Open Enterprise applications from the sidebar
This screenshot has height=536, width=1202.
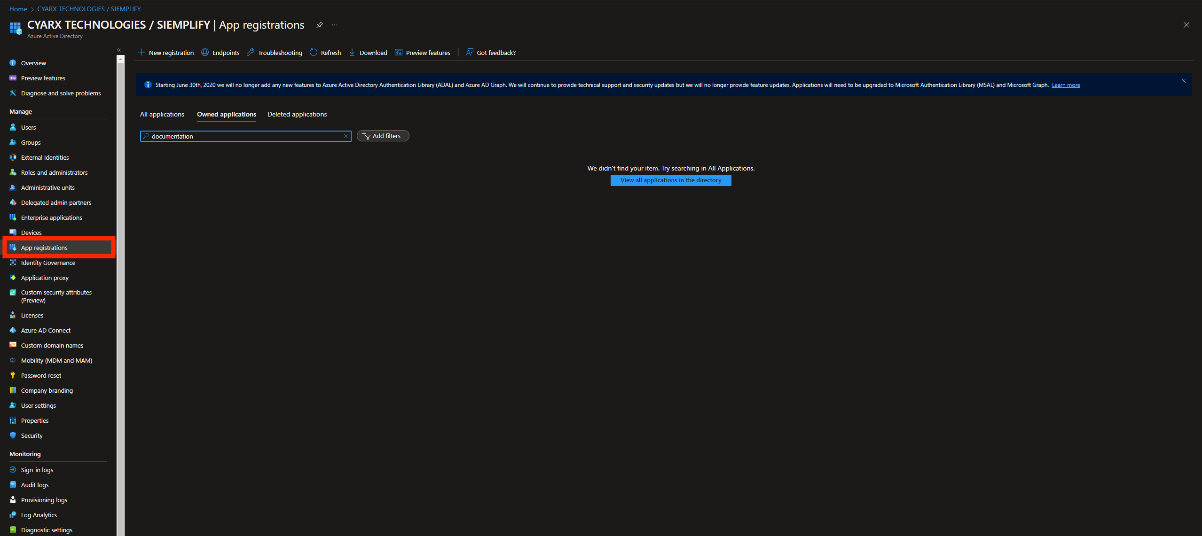point(51,217)
